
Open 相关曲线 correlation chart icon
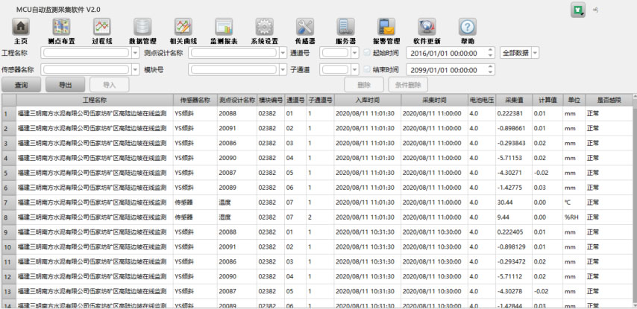[x=183, y=27]
